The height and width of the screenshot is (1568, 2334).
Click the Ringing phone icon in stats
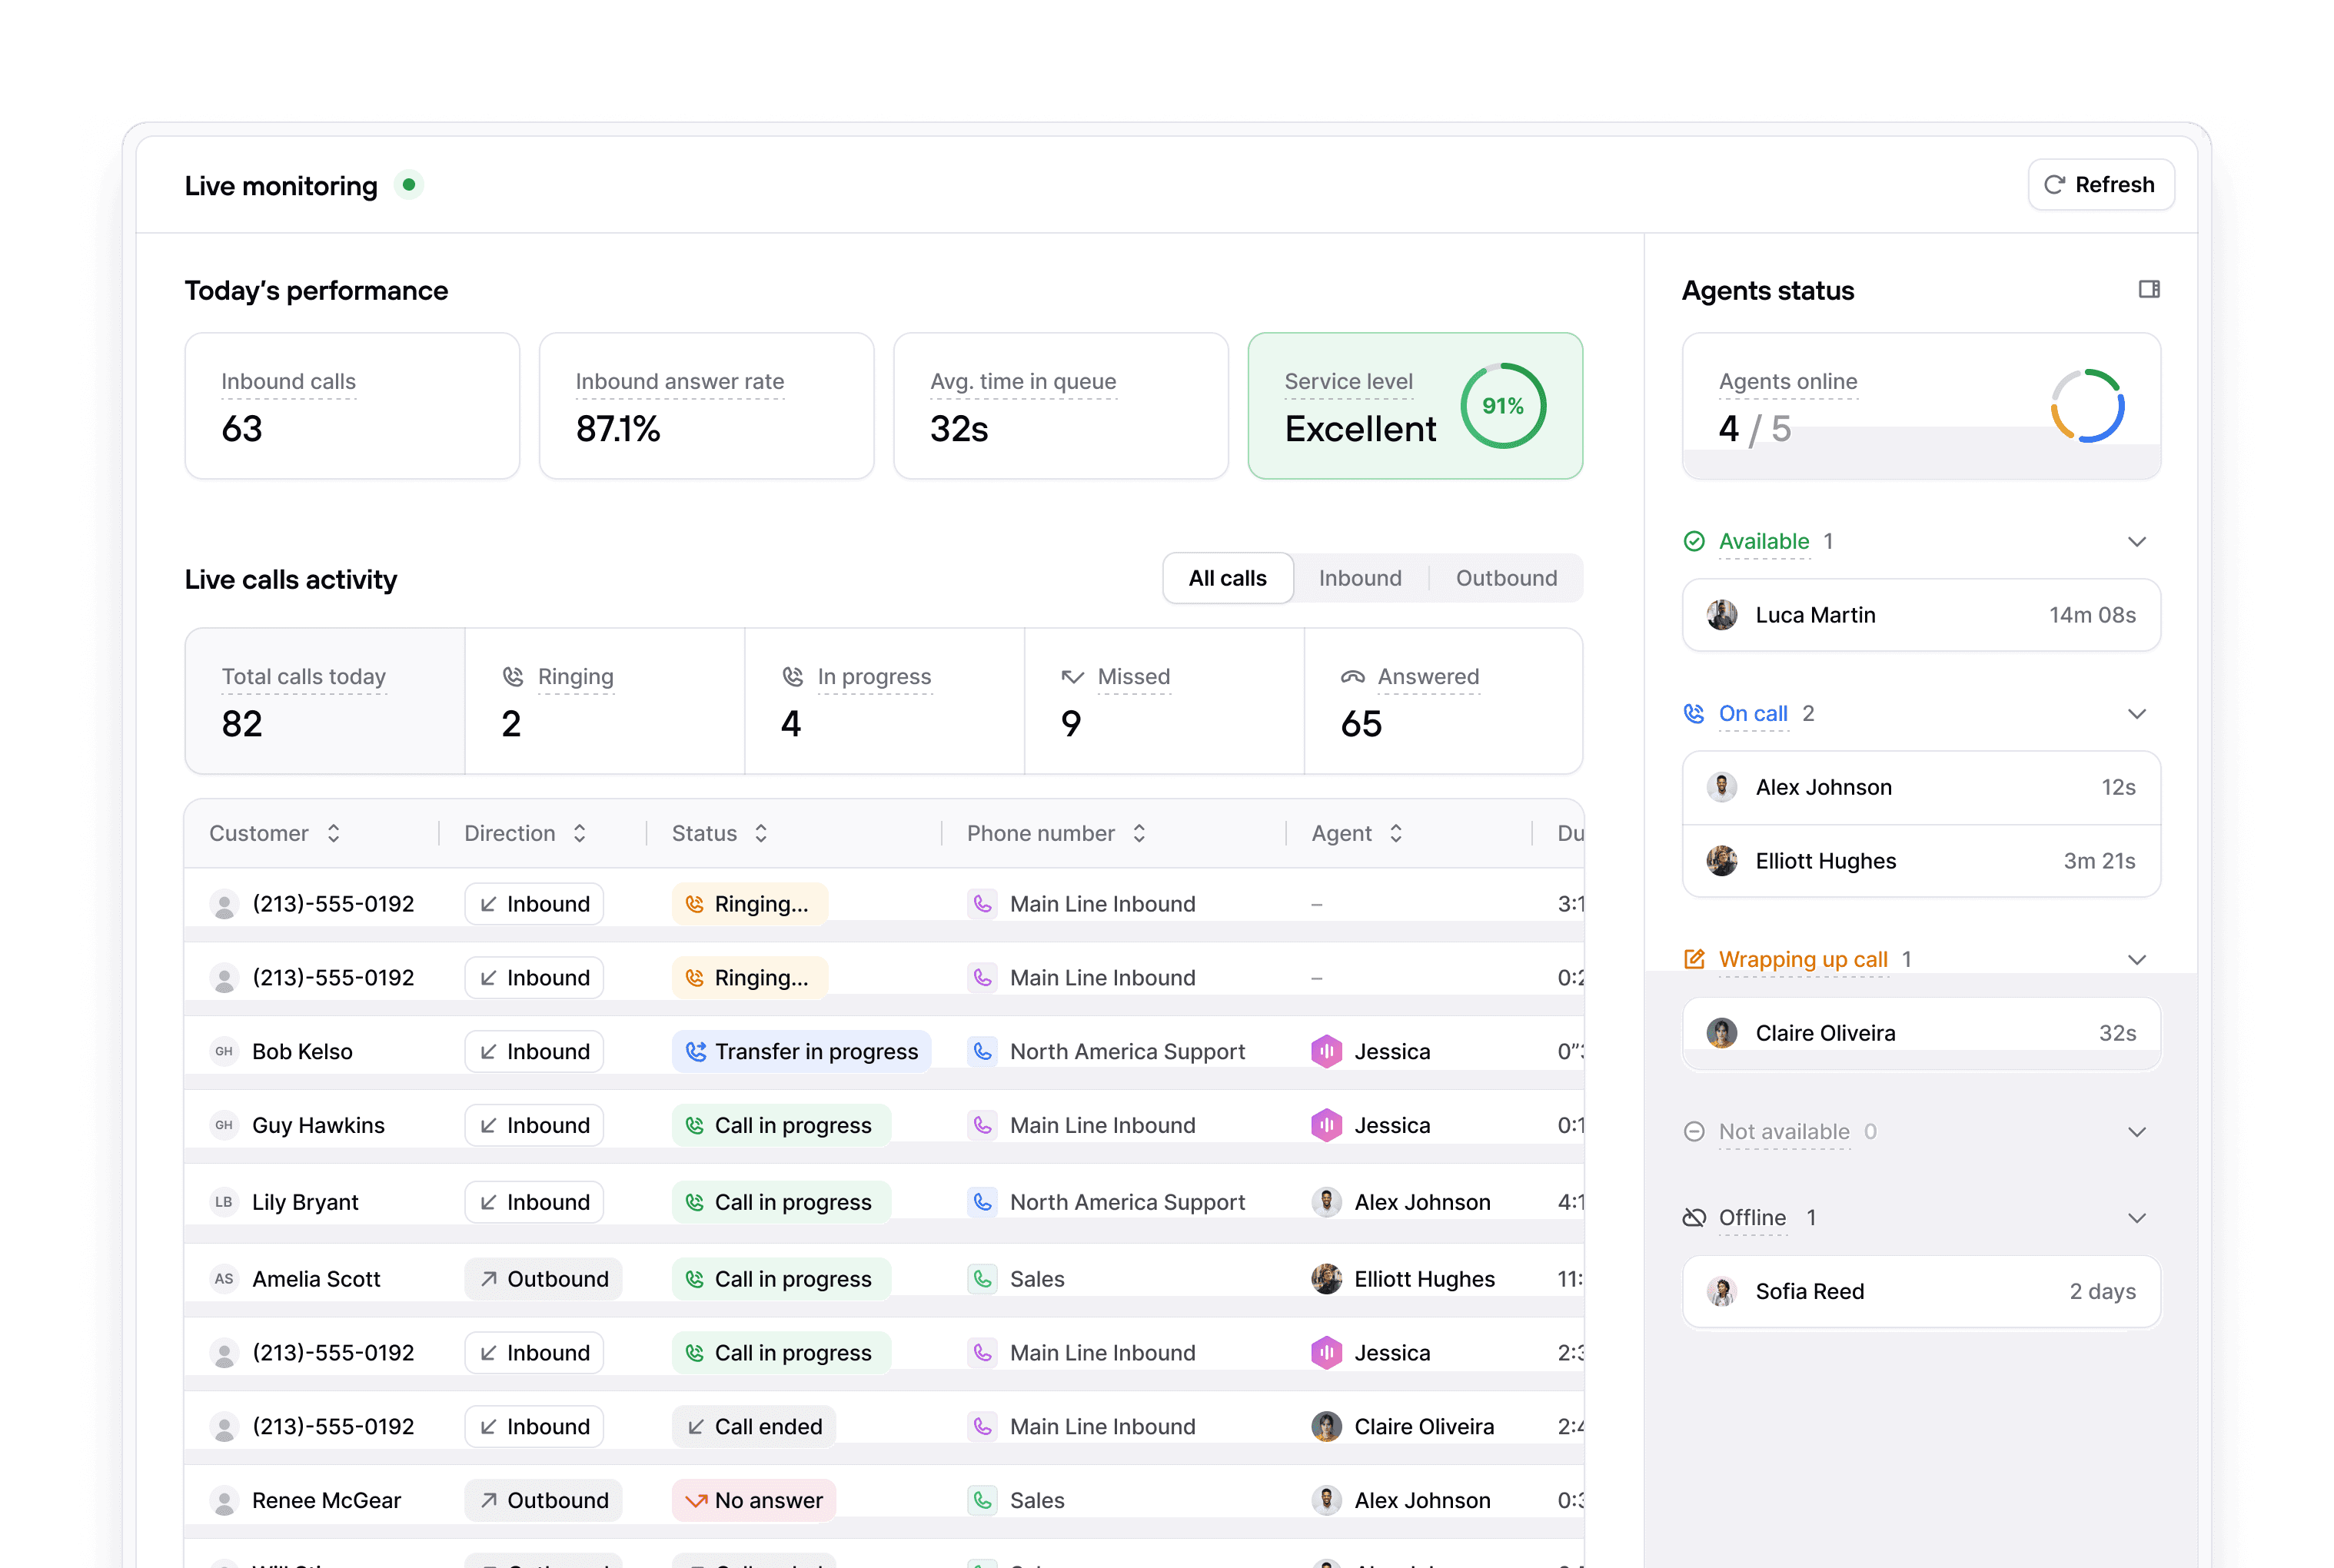[x=513, y=677]
